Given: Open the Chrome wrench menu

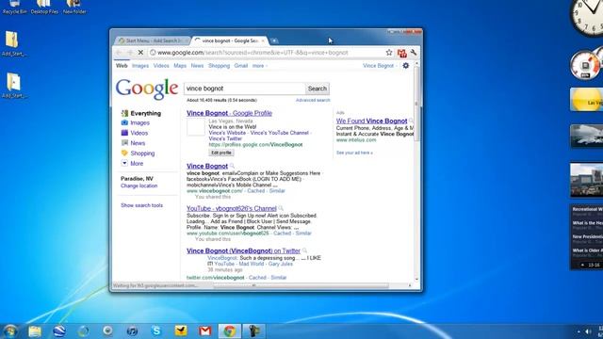Looking at the screenshot, I should 414,53.
